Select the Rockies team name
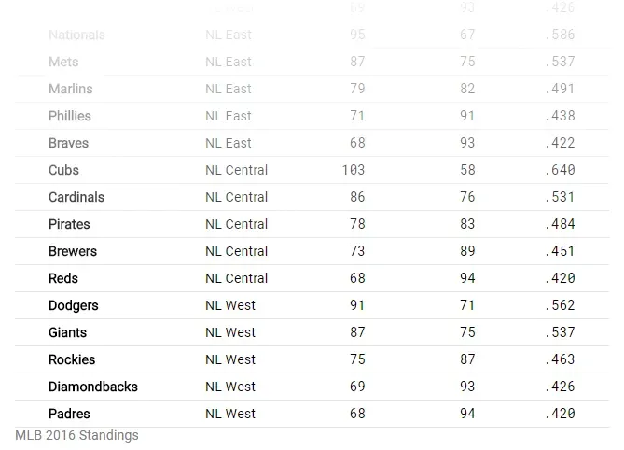624x450 pixels. point(72,359)
